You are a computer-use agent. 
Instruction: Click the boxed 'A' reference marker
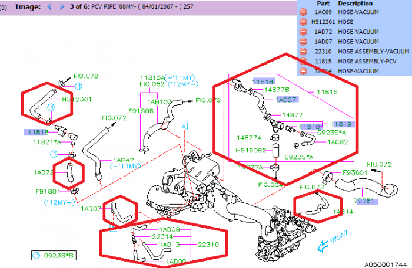(184, 126)
